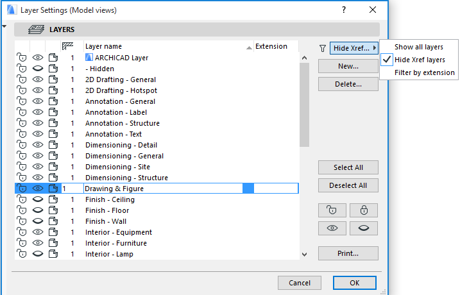Screen dimensions: 460x295
Task: Click the New... layer button
Action: tap(348, 66)
